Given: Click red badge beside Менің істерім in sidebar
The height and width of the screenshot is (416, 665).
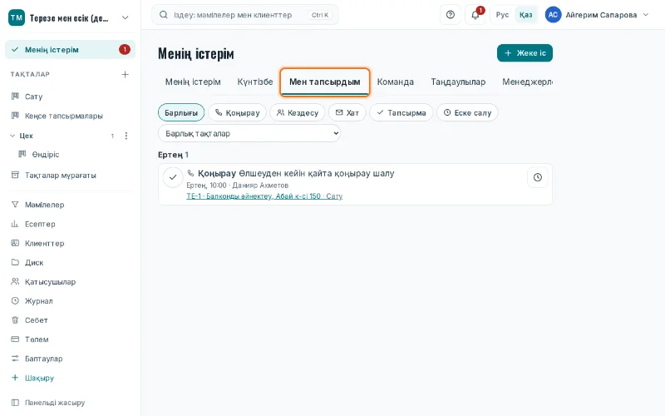Looking at the screenshot, I should (125, 50).
